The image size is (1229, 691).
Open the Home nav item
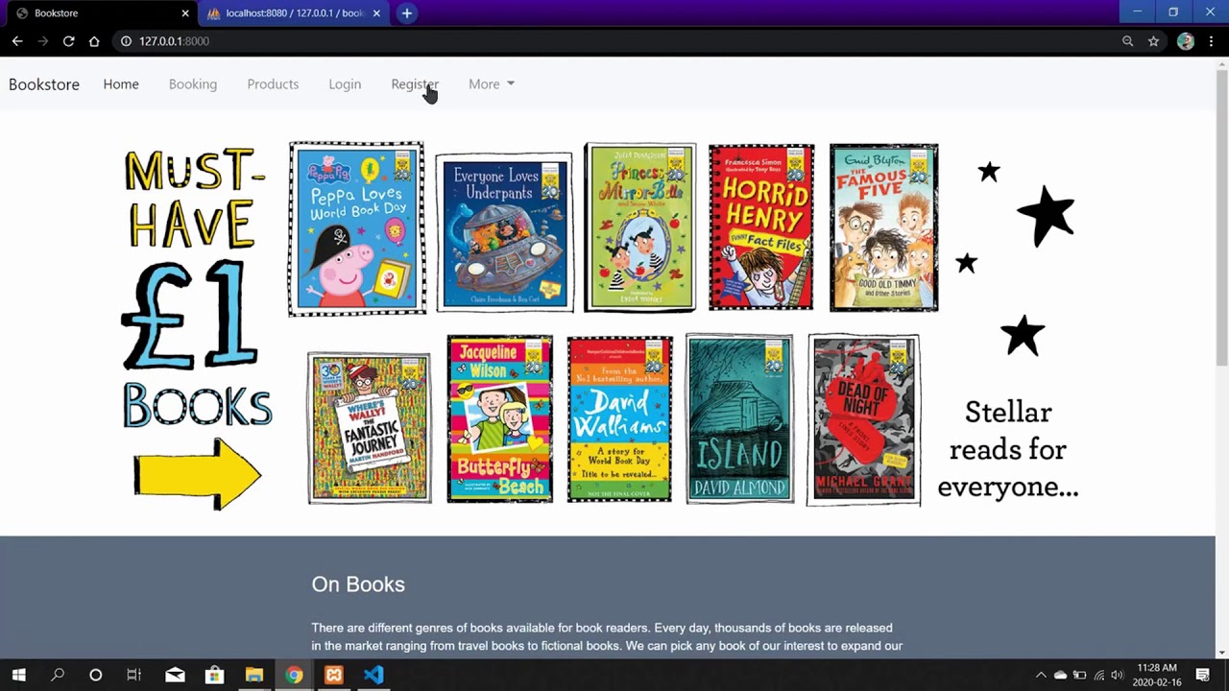[x=121, y=84]
